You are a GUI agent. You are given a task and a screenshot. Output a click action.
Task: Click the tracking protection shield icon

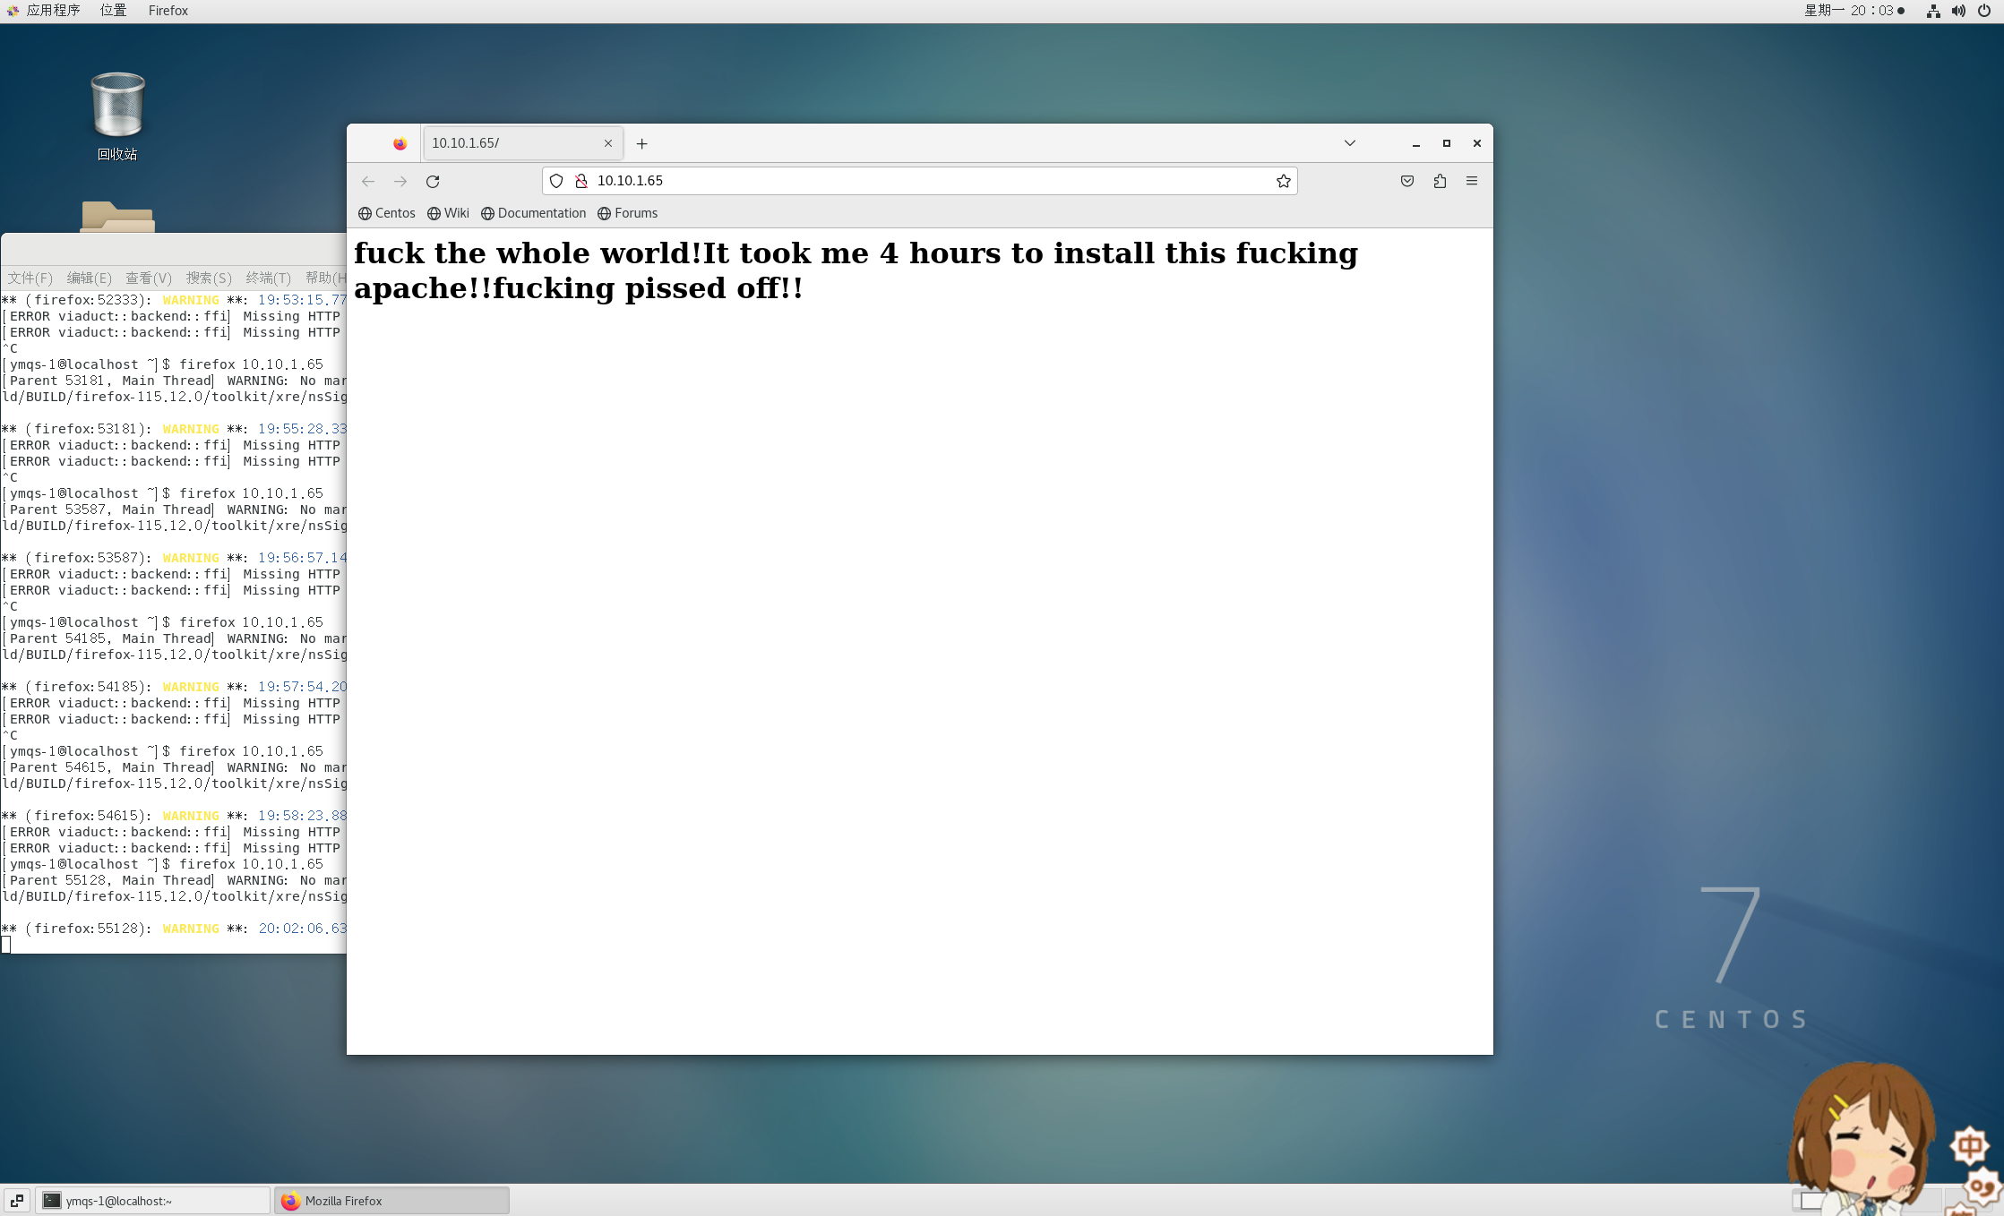[x=556, y=181]
